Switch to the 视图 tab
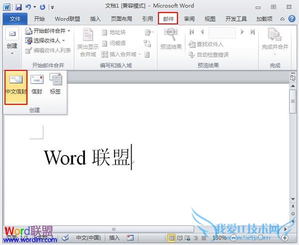The width and height of the screenshot is (299, 245). pyautogui.click(x=210, y=19)
